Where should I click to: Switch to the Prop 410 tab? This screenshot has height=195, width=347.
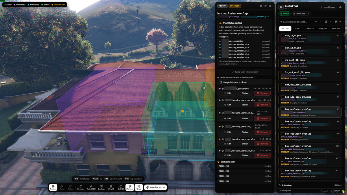pos(323,29)
